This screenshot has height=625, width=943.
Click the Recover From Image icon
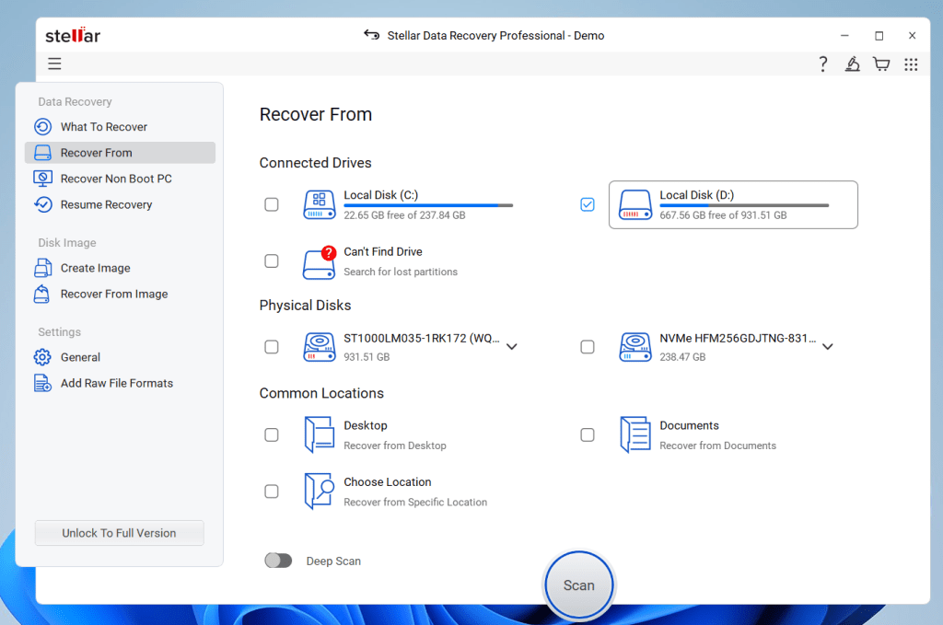click(42, 294)
